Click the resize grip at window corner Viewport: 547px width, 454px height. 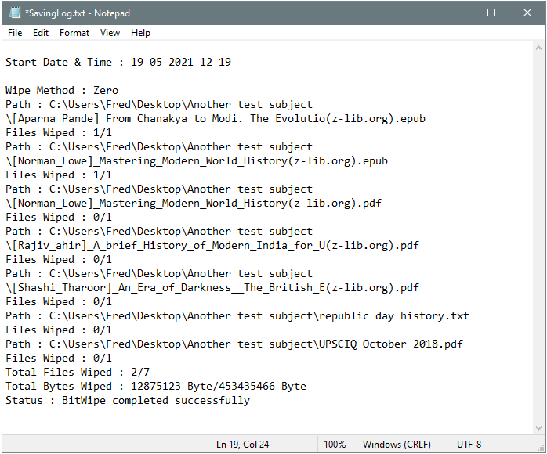tap(541, 448)
